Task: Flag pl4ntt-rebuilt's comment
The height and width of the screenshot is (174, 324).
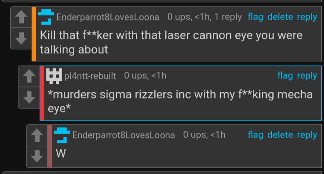Action: click(x=285, y=76)
